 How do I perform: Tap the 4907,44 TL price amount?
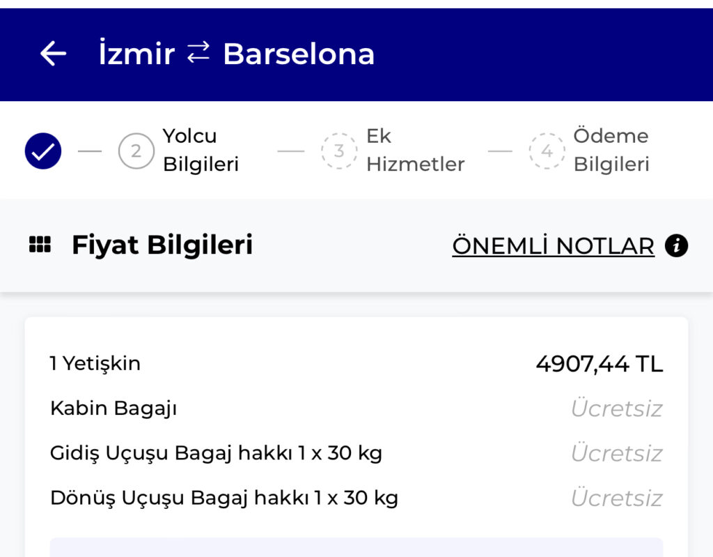click(599, 363)
